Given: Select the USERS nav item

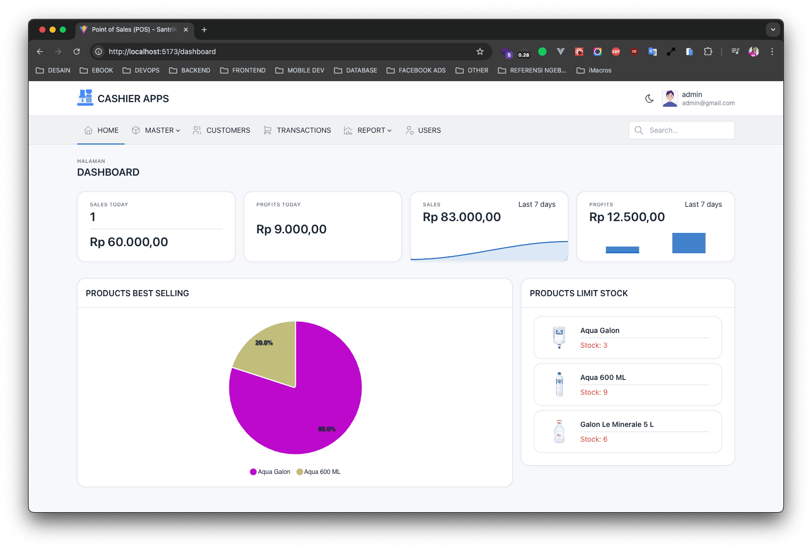Looking at the screenshot, I should pos(423,130).
